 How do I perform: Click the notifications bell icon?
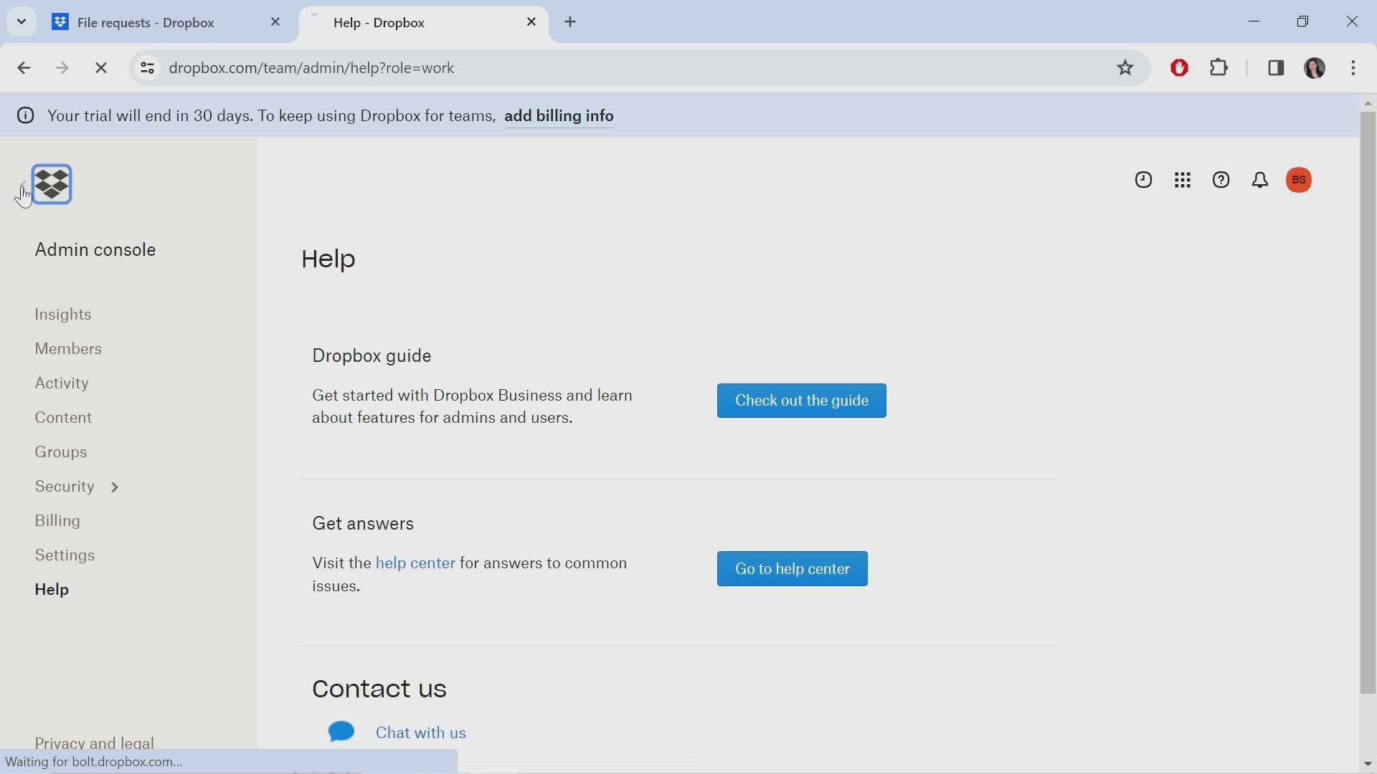click(1259, 178)
